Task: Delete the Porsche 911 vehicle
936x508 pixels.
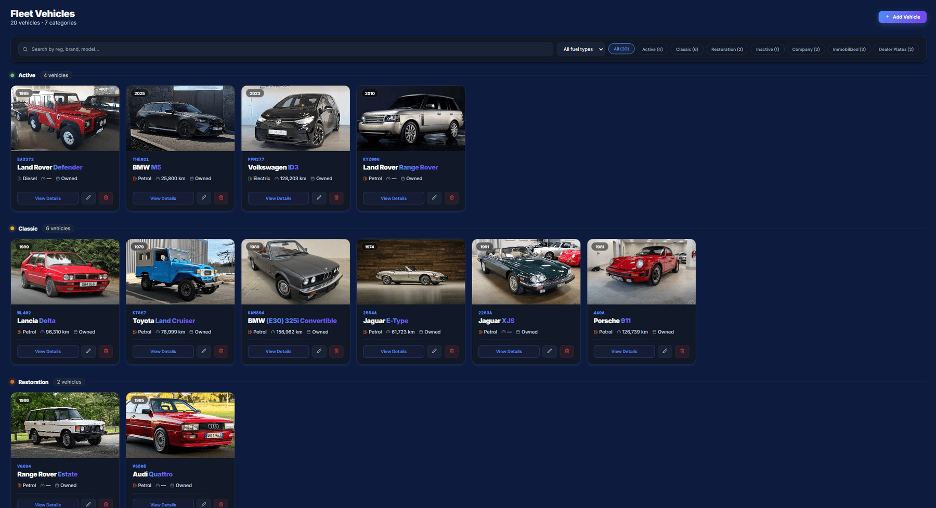Action: (682, 351)
